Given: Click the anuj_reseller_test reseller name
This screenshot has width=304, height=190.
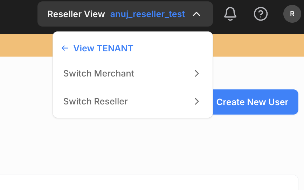Looking at the screenshot, I should pyautogui.click(x=147, y=14).
